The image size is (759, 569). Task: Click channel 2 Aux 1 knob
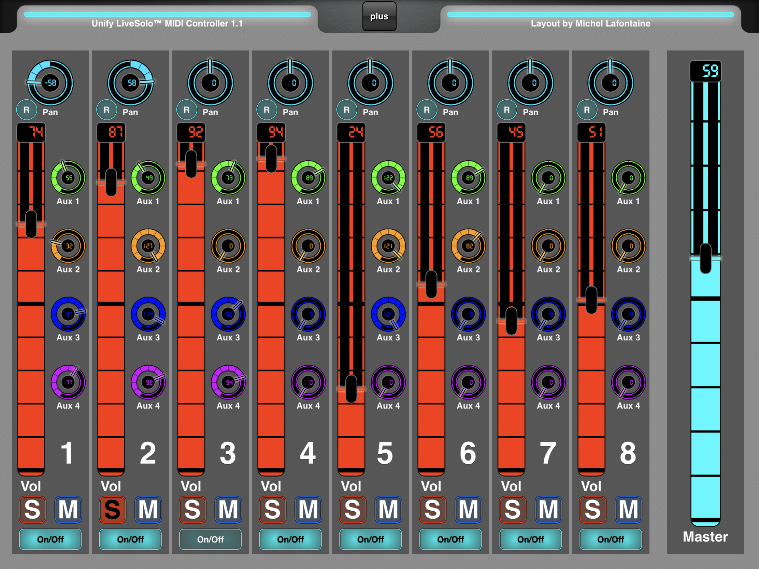[x=148, y=178]
